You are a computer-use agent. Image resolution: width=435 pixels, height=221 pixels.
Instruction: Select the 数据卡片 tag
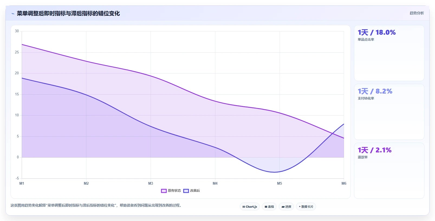[x=306, y=207]
